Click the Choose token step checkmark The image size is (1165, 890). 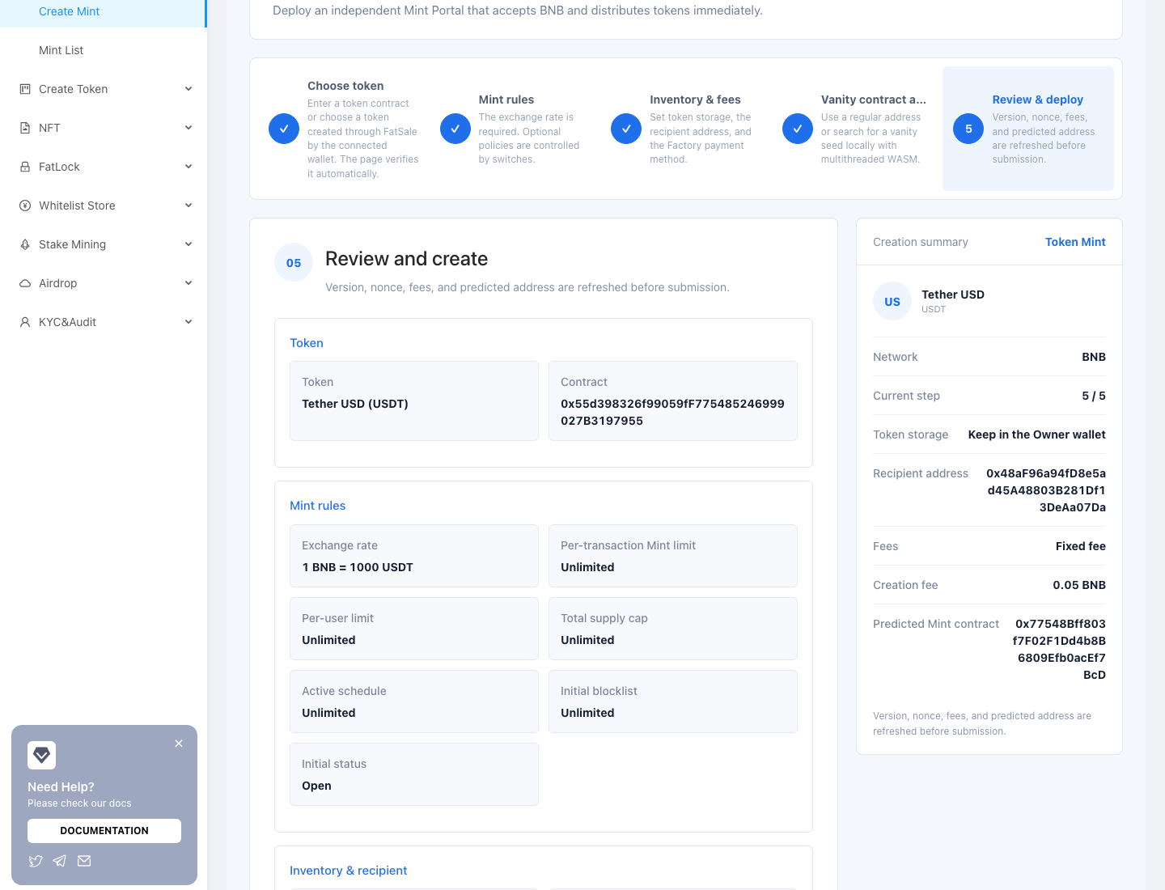tap(284, 129)
